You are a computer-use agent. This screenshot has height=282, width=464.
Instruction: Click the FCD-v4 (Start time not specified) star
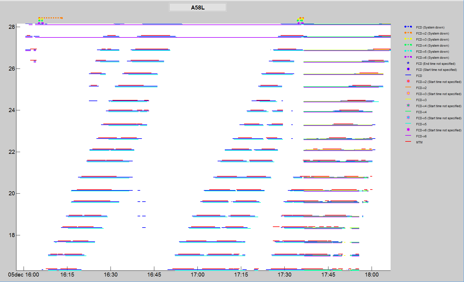click(x=408, y=105)
